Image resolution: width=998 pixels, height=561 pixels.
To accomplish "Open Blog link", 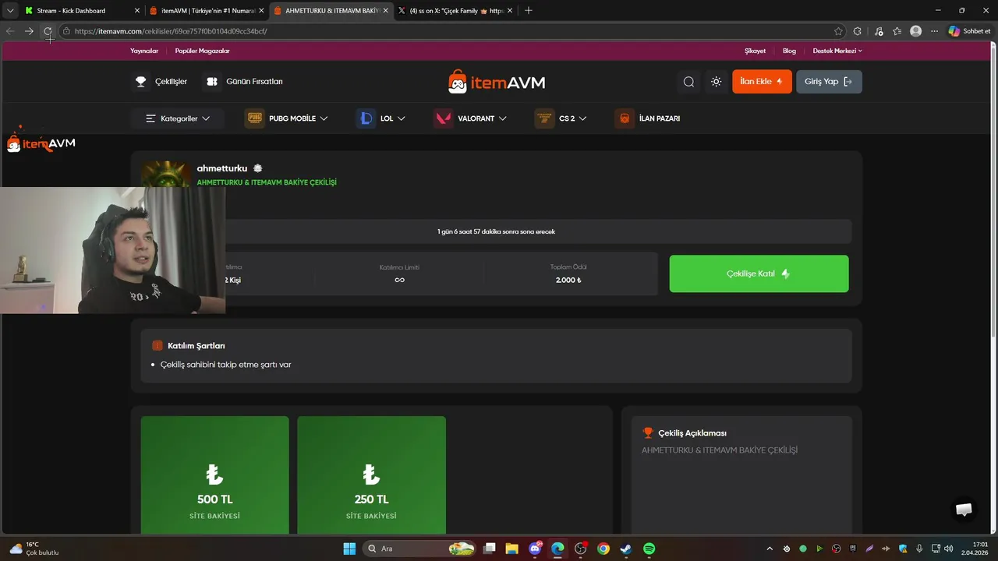I will pyautogui.click(x=789, y=51).
